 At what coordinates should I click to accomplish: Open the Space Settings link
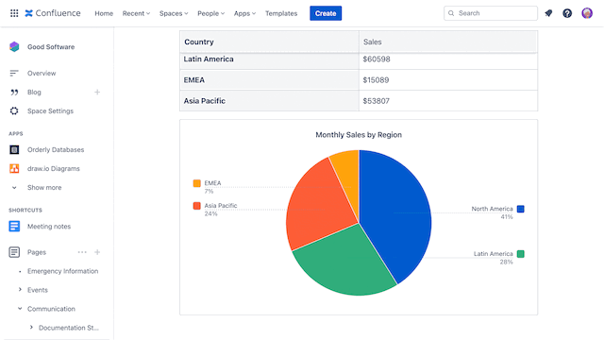(x=50, y=111)
